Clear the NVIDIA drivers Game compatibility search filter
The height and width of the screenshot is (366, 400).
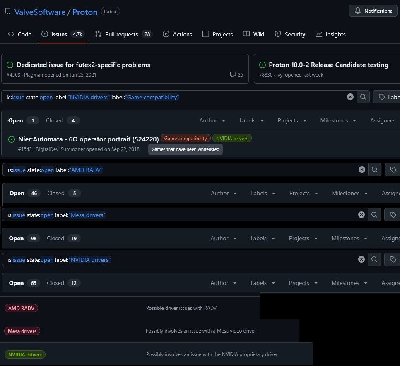[350, 97]
